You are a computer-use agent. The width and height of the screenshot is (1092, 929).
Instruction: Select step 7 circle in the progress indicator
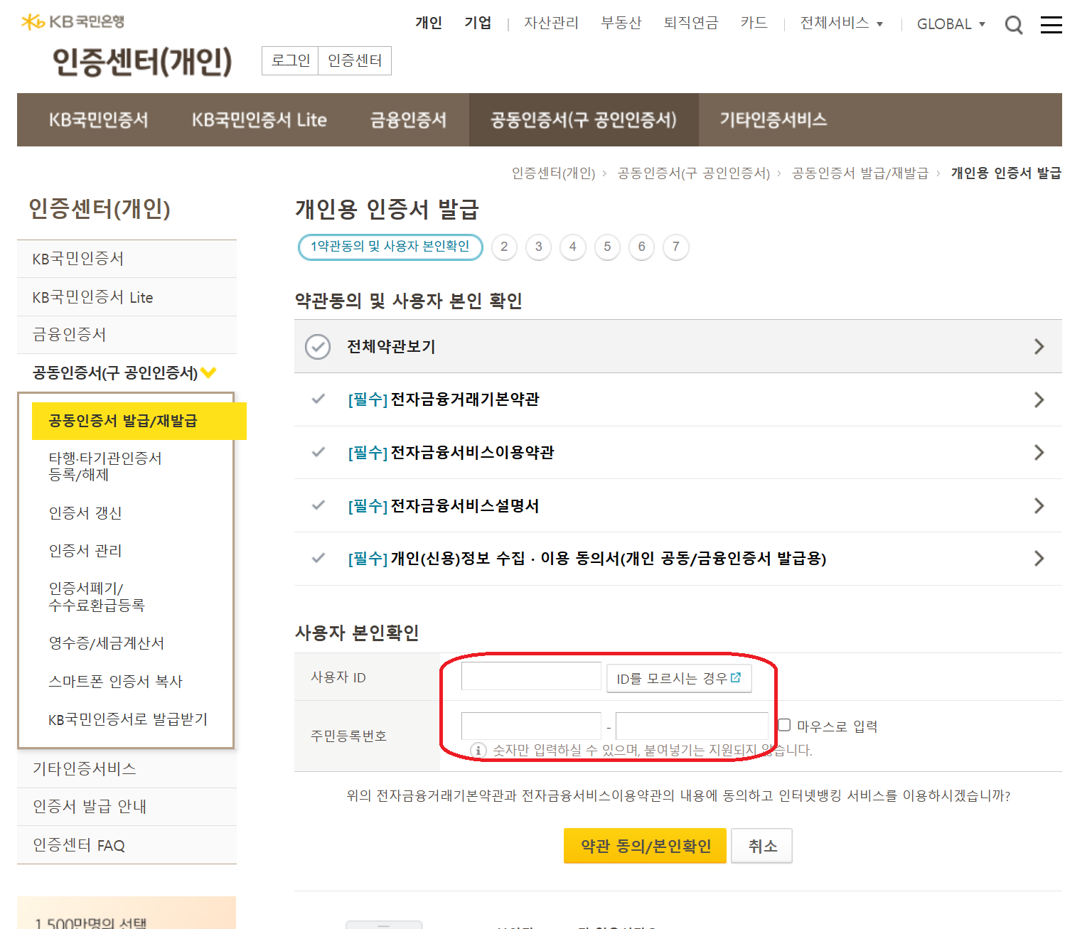(675, 247)
